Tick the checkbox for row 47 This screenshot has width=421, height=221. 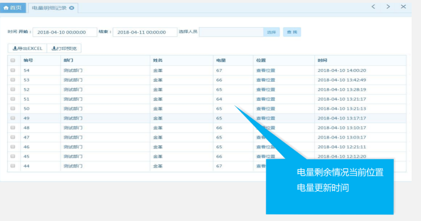[13, 137]
